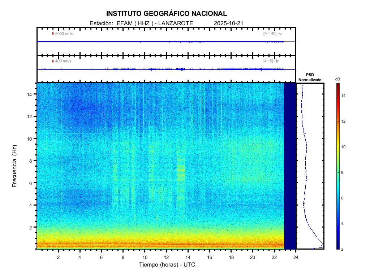Select the dark blue no-data block after hour 23
The image size is (370, 277).
[290, 166]
